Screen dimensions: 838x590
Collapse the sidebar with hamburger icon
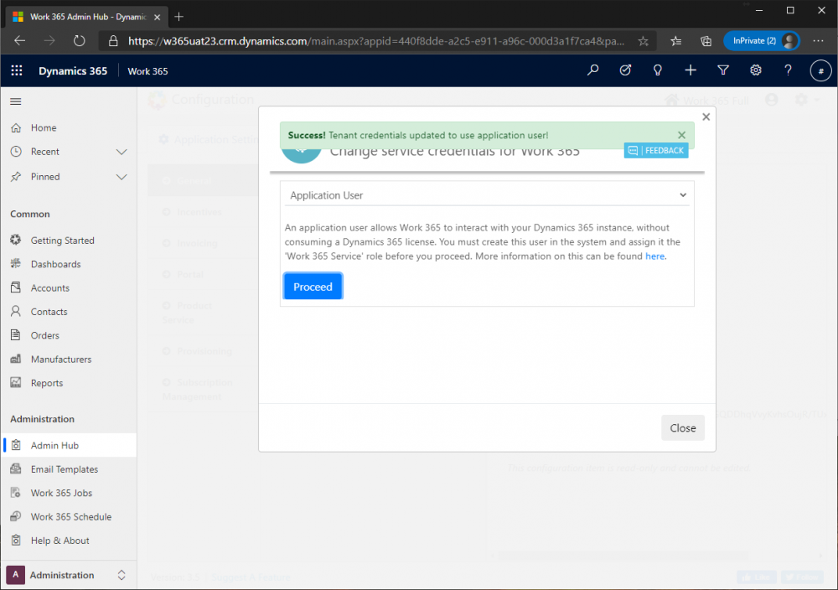(15, 101)
